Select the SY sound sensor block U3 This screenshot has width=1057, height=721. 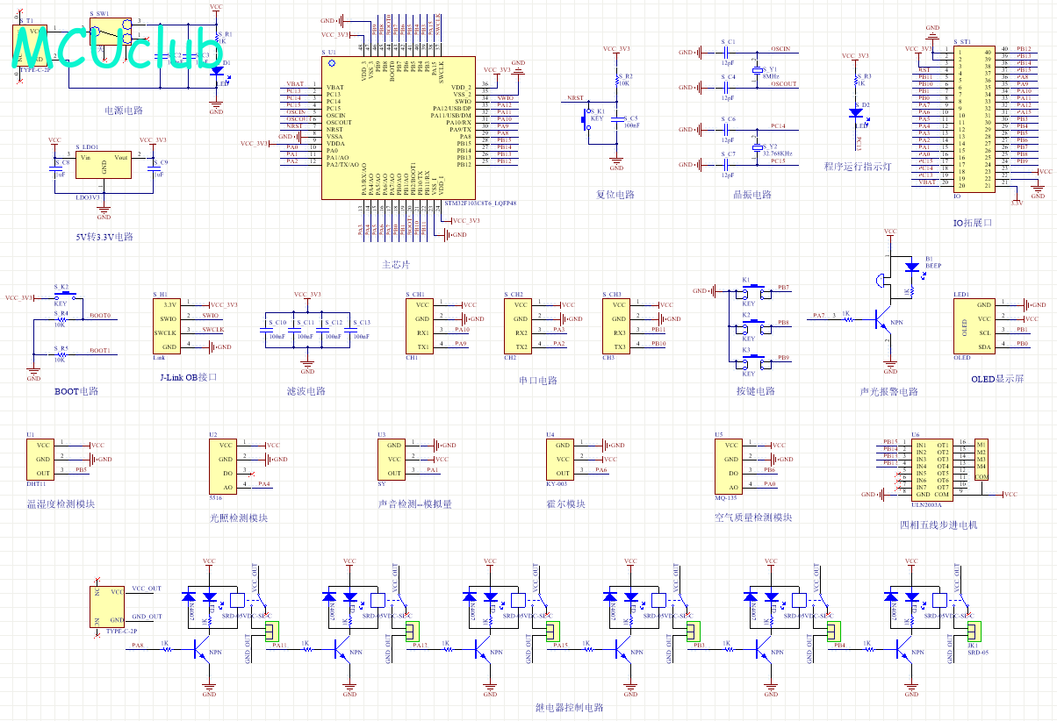(x=392, y=459)
